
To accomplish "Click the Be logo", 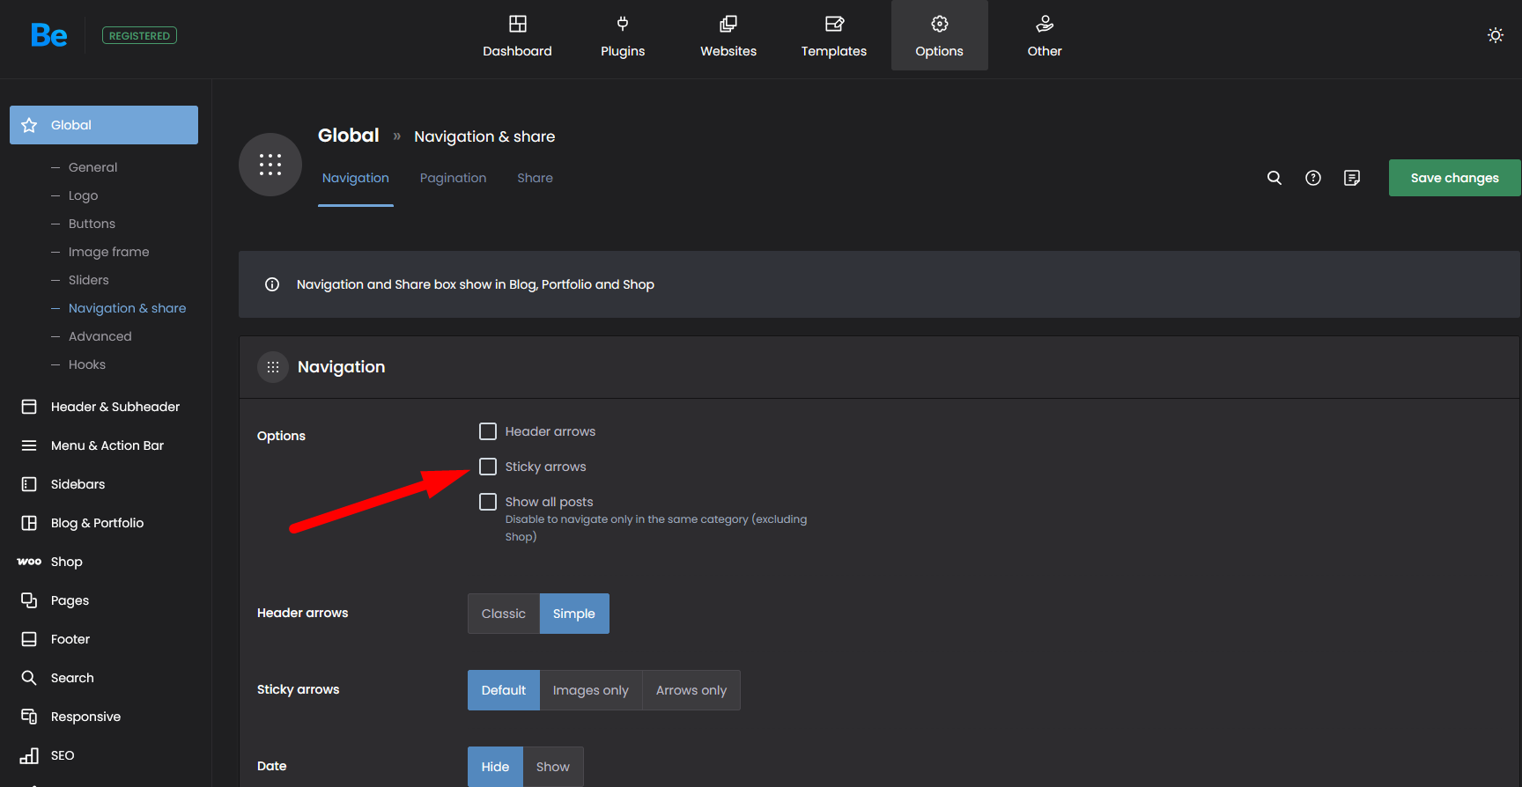I will [48, 35].
